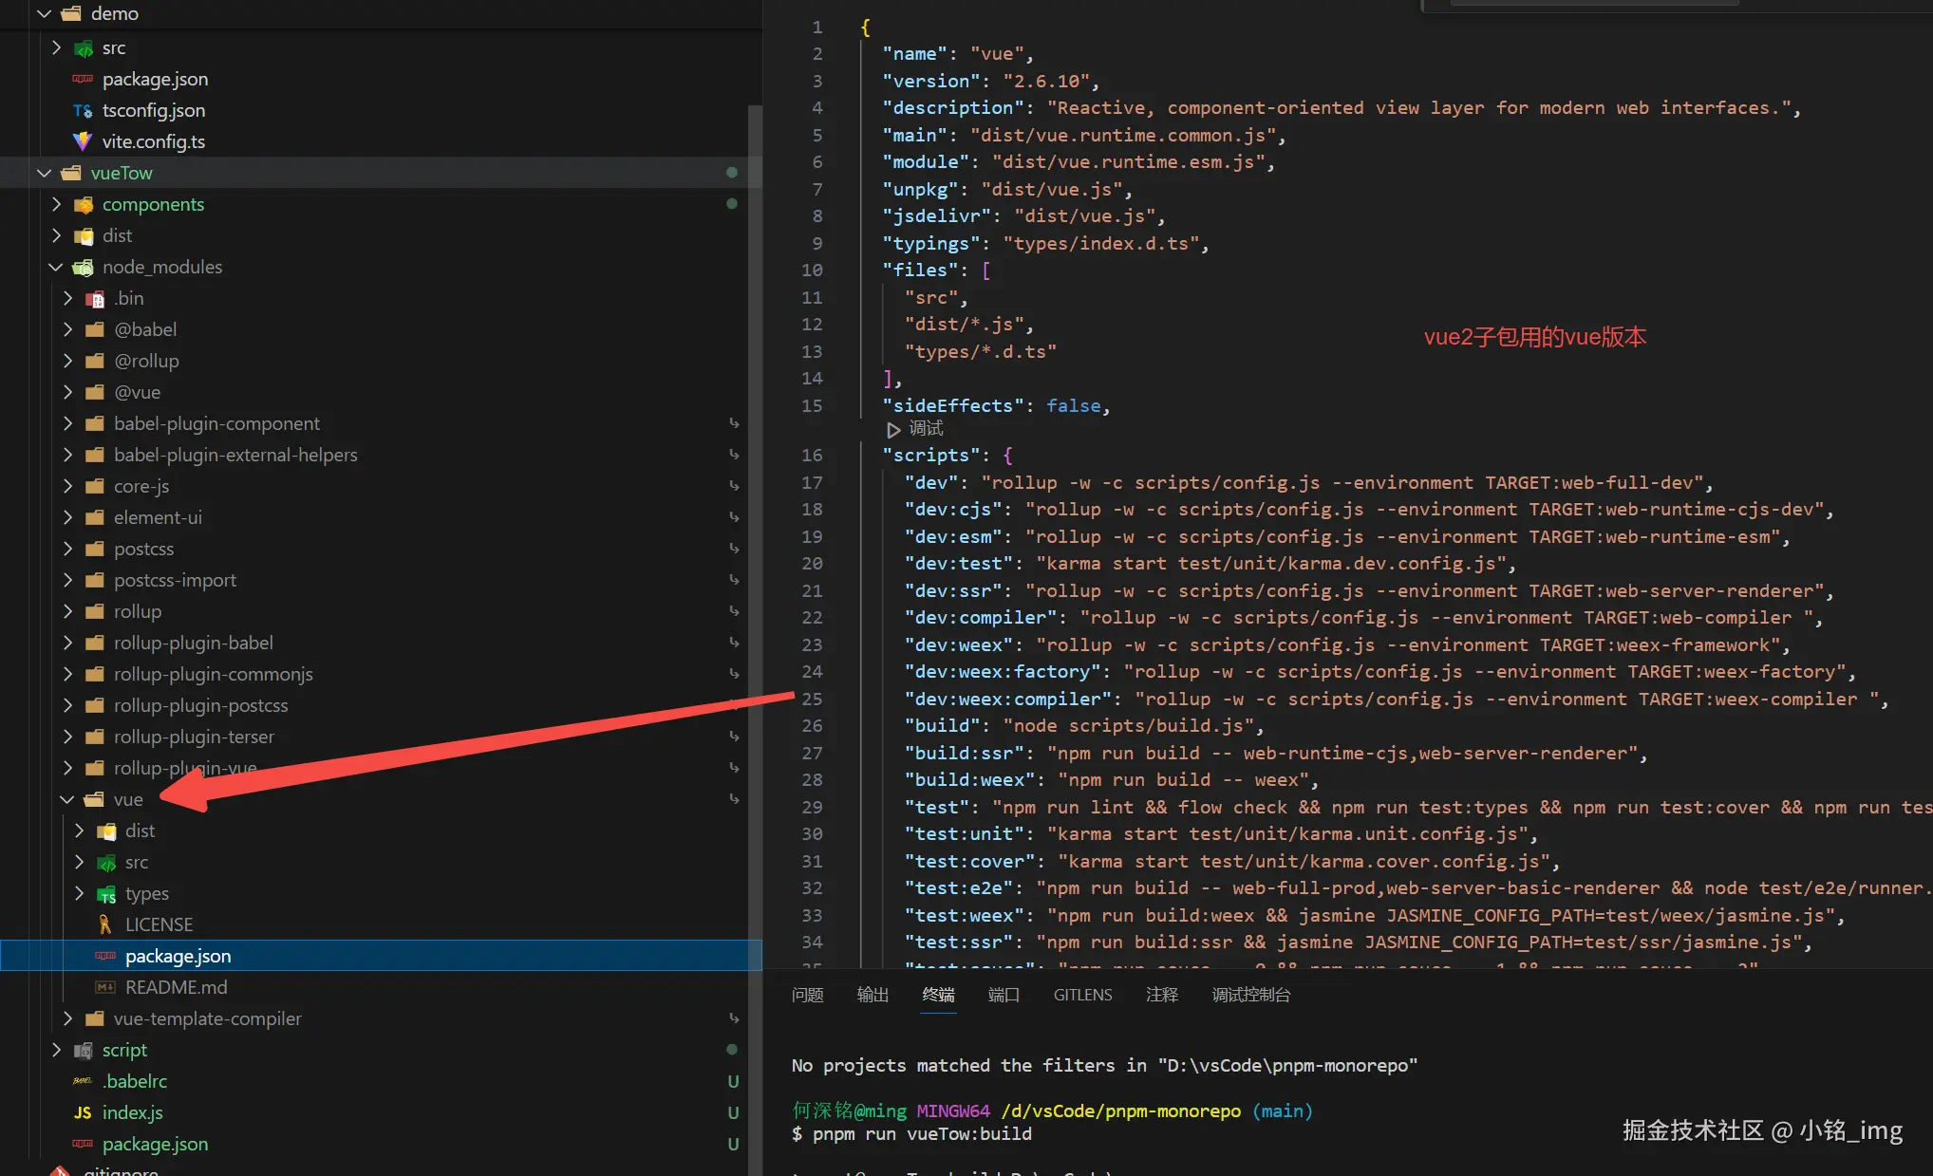1933x1176 pixels.
Task: Open the 调试控制台 tab
Action: [1250, 995]
